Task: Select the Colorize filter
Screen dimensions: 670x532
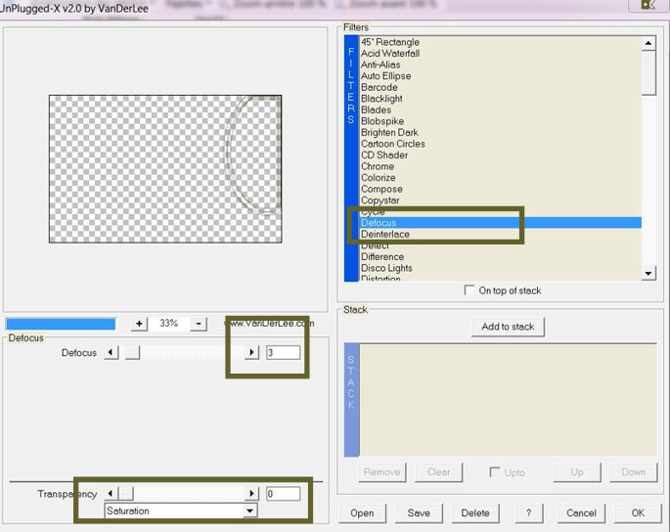Action: [379, 178]
